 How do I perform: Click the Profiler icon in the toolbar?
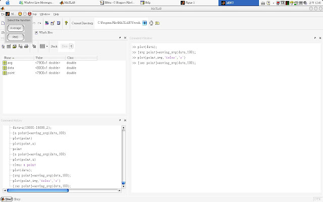tap(59, 23)
